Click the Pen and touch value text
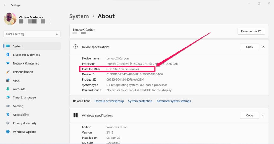274x144 pixels. pos(139,90)
